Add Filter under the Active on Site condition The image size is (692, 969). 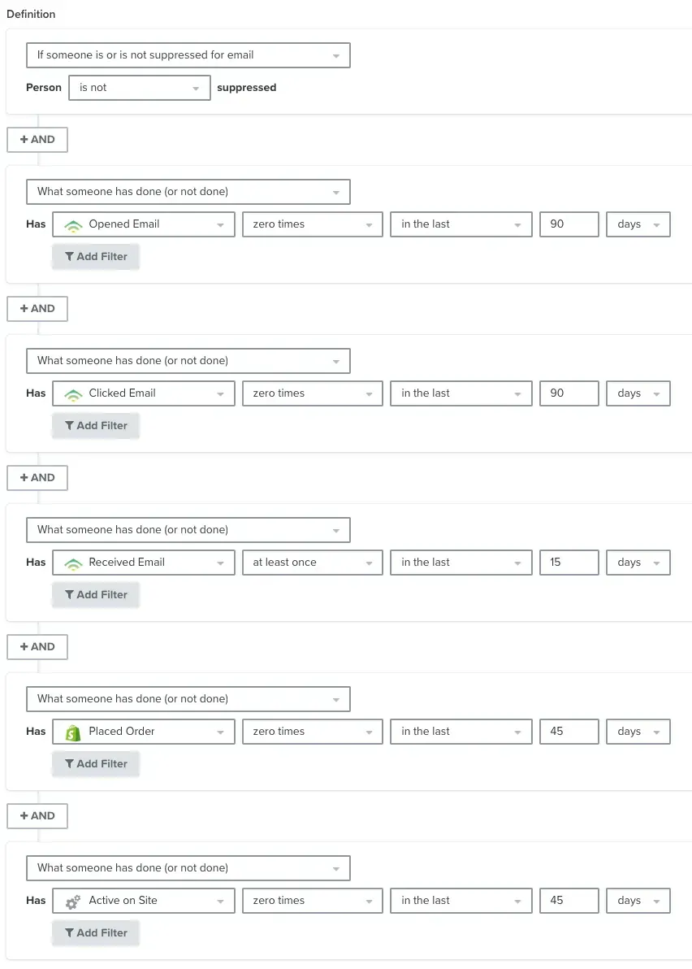pos(96,933)
